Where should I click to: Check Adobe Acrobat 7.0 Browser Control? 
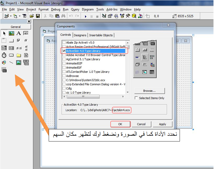pos(64,55)
